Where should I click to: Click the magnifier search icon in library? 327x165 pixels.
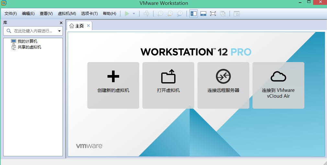click(x=9, y=31)
